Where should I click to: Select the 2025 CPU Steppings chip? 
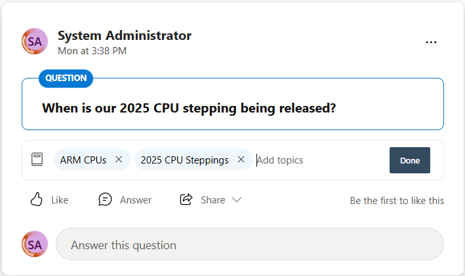tap(184, 160)
